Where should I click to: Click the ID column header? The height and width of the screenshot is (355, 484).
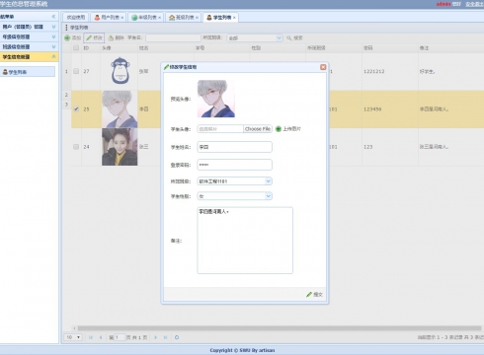(x=90, y=48)
